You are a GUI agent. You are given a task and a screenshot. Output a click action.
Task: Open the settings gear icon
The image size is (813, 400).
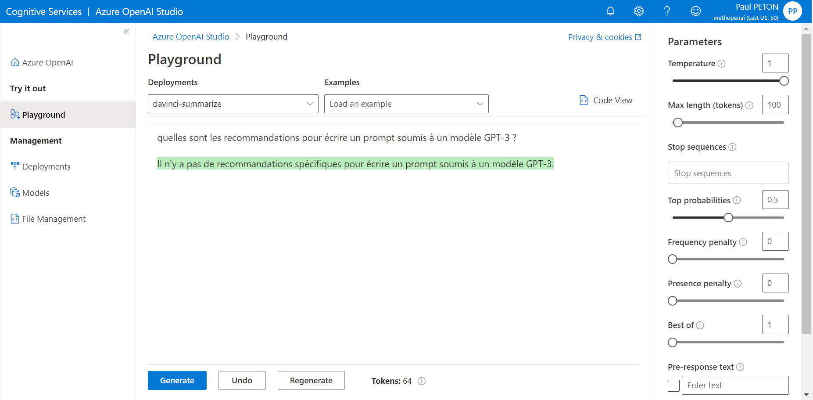coord(639,11)
